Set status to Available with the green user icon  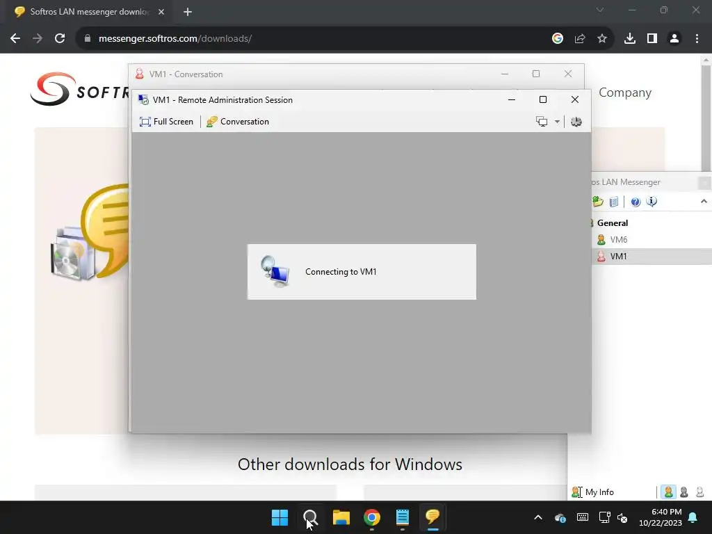[x=668, y=492]
